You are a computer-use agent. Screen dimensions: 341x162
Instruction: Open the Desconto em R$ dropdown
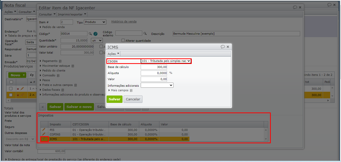(x=20, y=139)
